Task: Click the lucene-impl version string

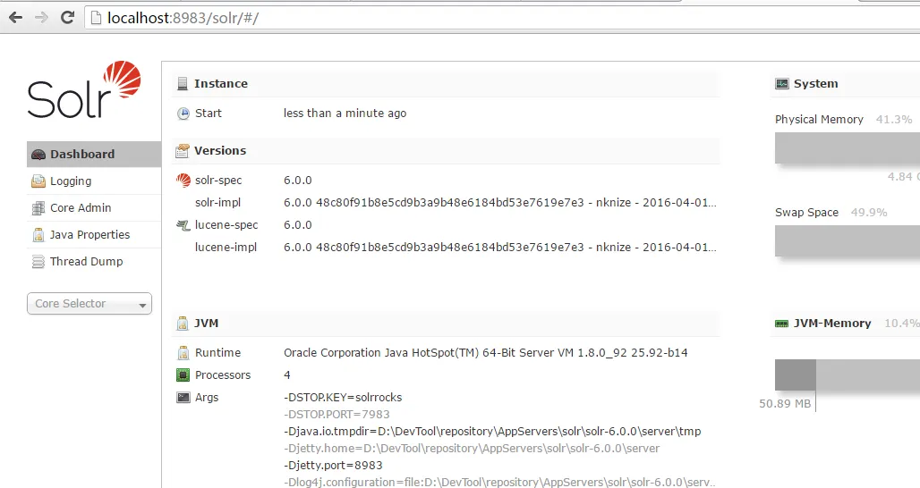Action: pos(500,248)
